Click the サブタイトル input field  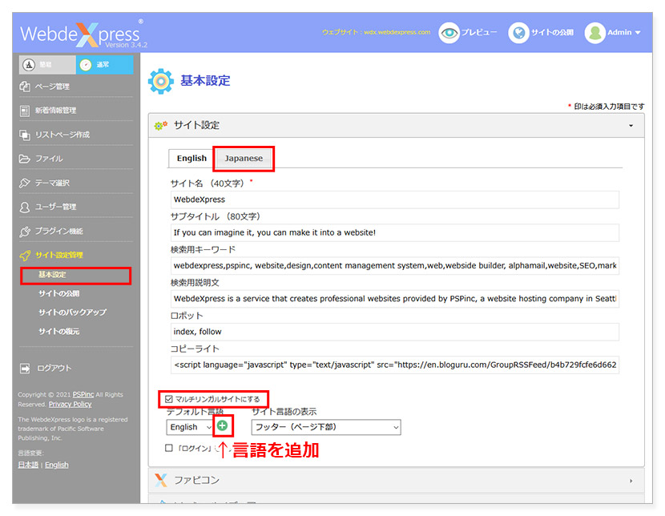(395, 233)
